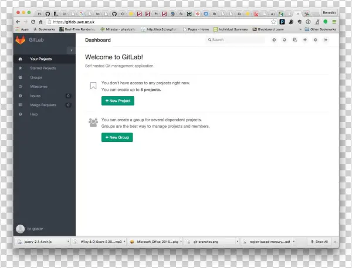
Task: Click the Your Projects home icon
Action: 21,59
